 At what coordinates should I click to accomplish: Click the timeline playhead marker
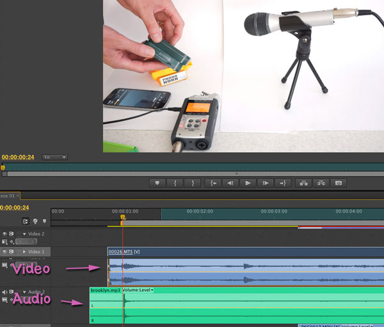coord(123,218)
